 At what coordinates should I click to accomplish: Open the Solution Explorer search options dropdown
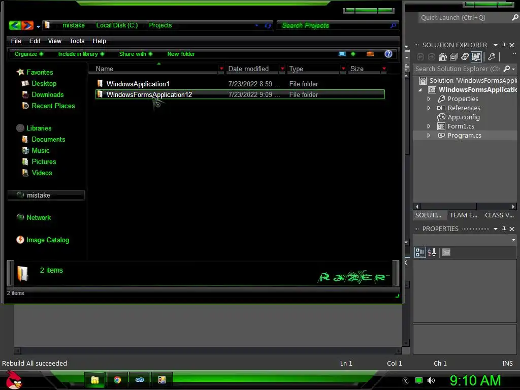click(513, 69)
